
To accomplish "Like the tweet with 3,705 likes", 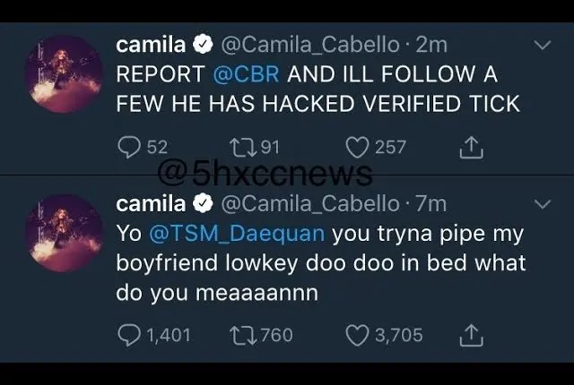I will coord(359,336).
